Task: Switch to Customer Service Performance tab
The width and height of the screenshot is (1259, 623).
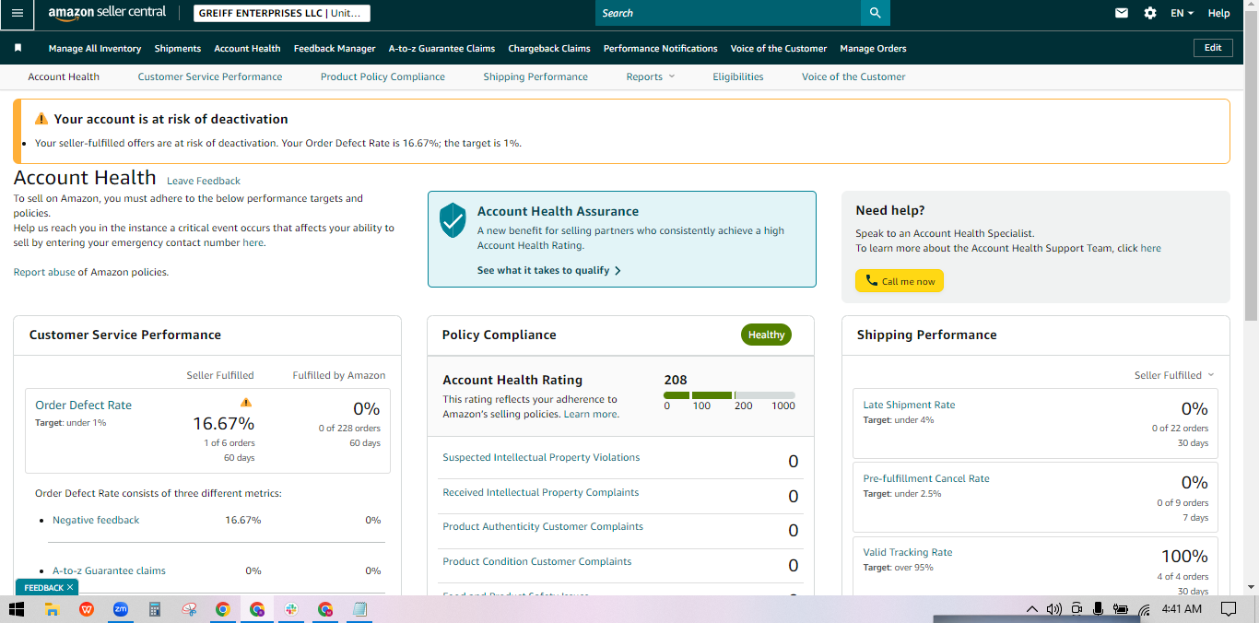Action: [x=210, y=76]
